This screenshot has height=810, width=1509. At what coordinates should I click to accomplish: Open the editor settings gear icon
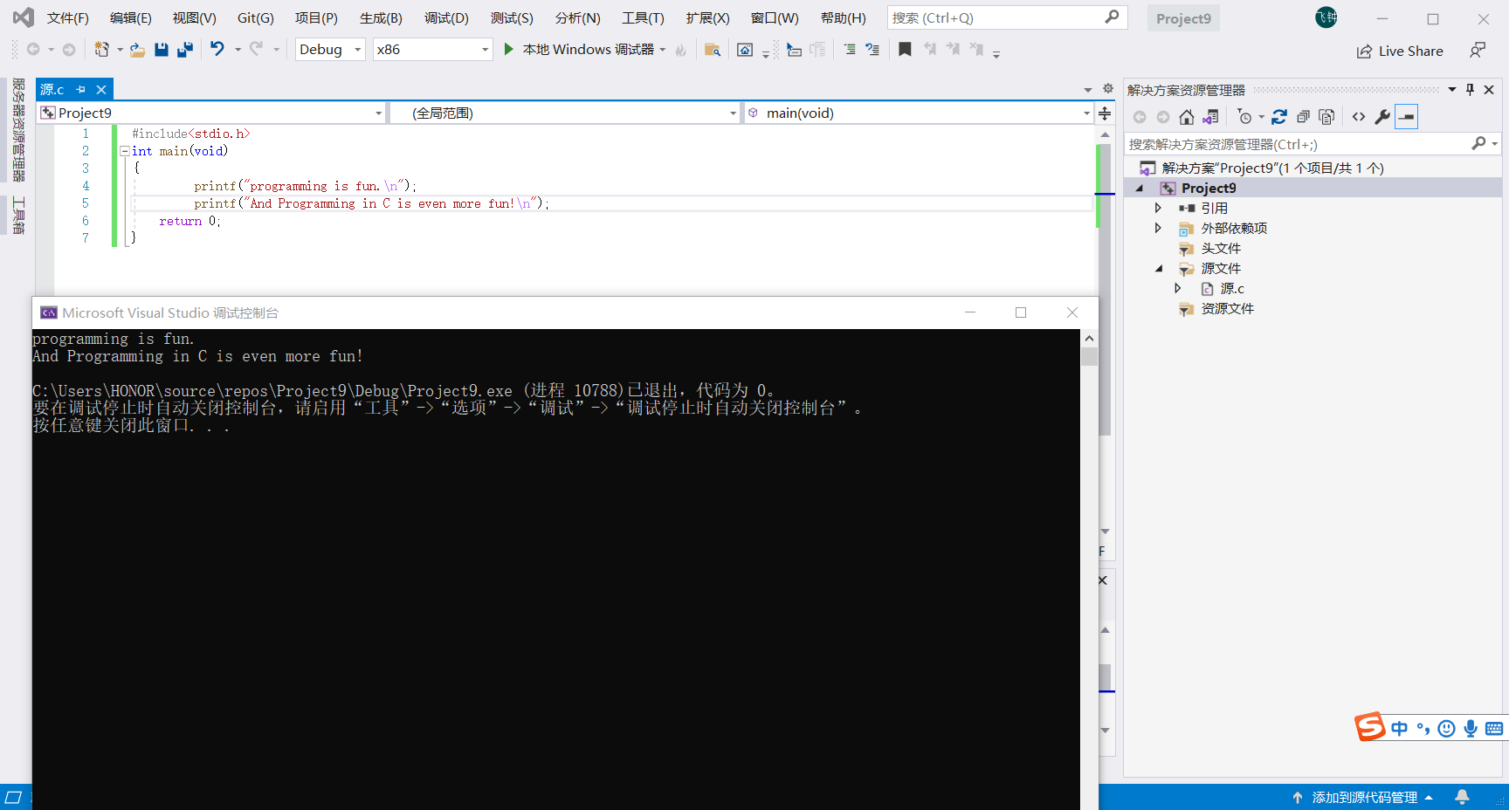(x=1108, y=88)
